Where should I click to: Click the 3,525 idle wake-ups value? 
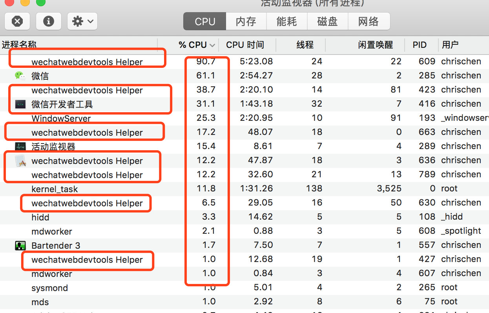click(389, 188)
